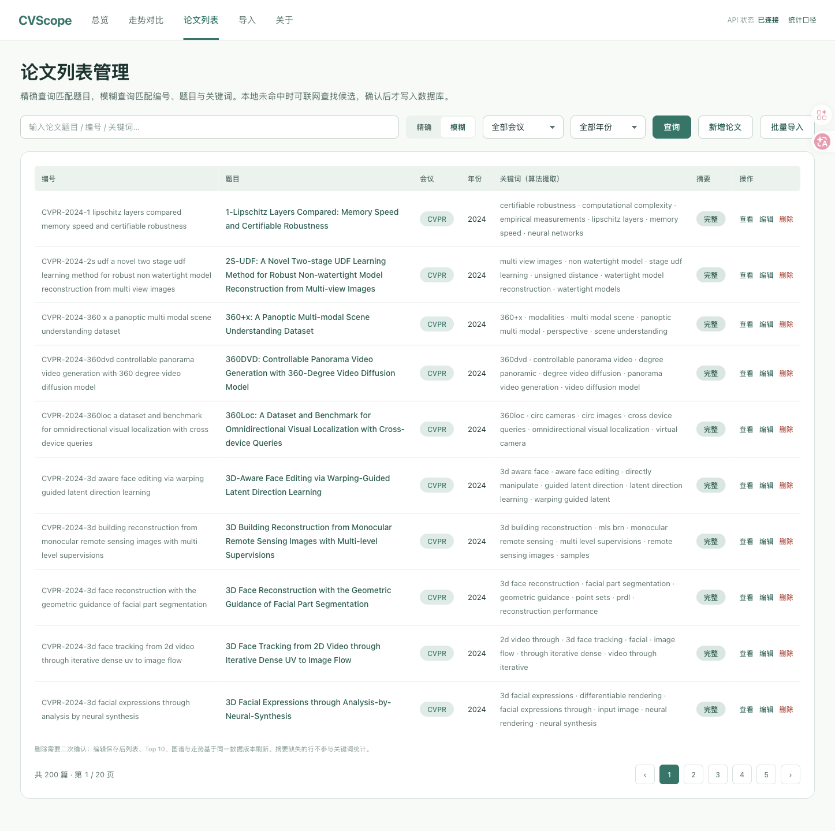Click the grid-plus extension icon at right edge
Screen dimensions: 835x831
(x=822, y=115)
